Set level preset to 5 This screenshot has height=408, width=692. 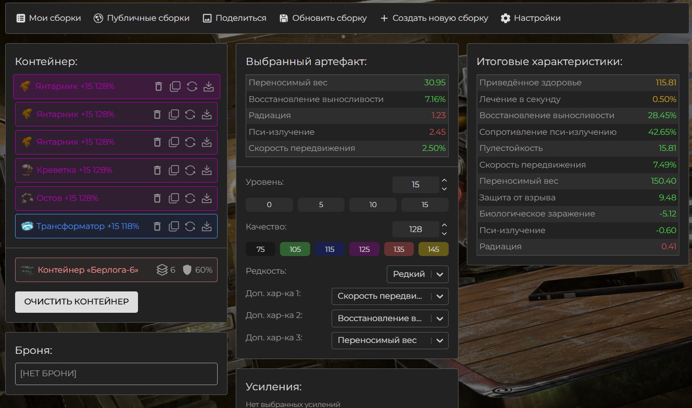pyautogui.click(x=321, y=205)
